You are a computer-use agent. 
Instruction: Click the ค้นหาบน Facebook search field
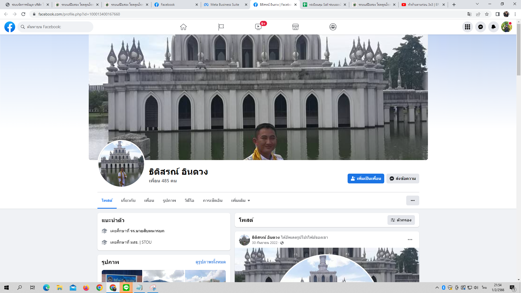[x=58, y=27]
